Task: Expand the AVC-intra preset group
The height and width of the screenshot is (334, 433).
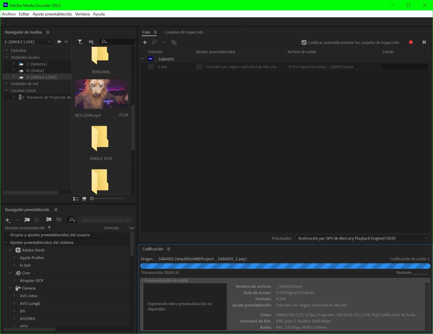Action: (14, 296)
